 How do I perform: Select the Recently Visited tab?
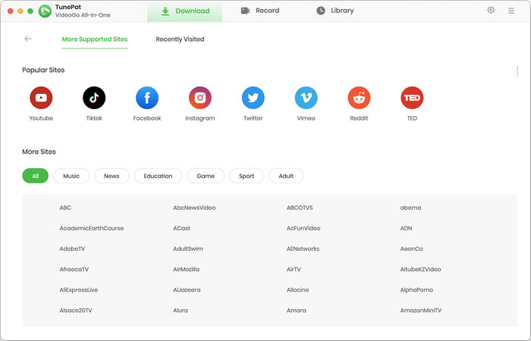coord(180,39)
